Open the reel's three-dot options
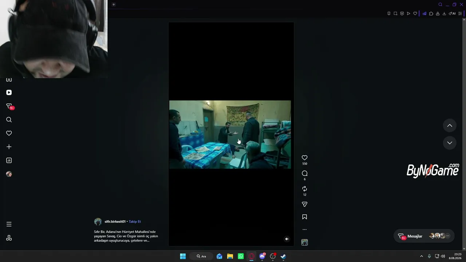Image resolution: width=466 pixels, height=262 pixels. tap(305, 230)
